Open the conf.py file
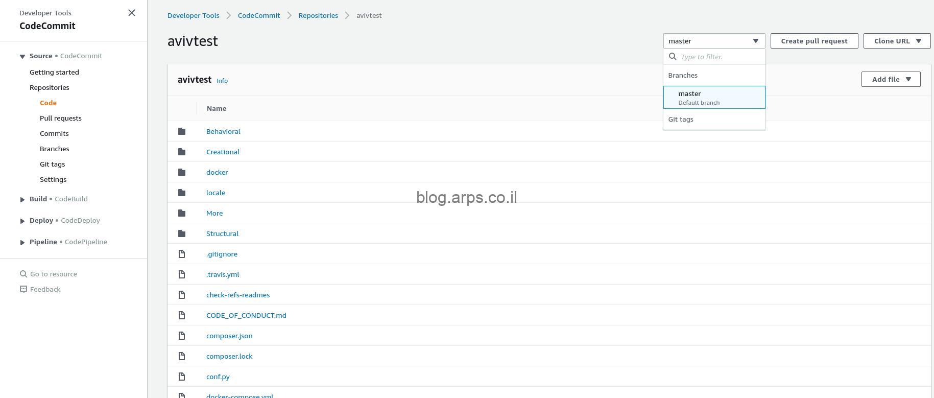The height and width of the screenshot is (398, 934). (218, 377)
